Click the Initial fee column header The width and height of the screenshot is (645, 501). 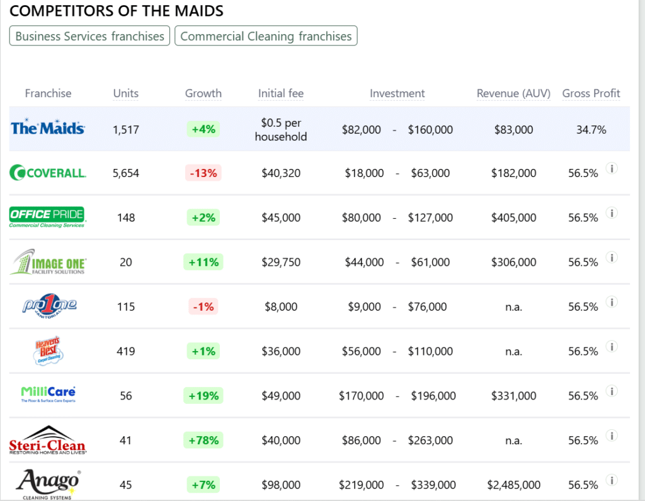point(281,93)
